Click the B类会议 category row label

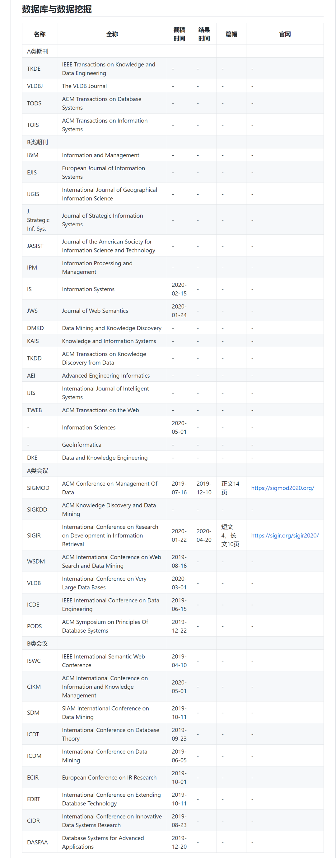pos(38,643)
